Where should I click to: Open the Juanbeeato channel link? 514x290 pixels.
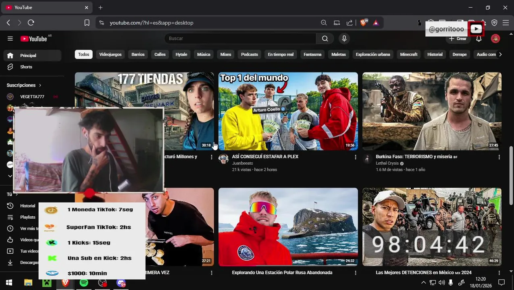243,163
